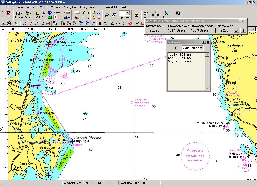The width and height of the screenshot is (257, 186).
Task: Select the Evt event marker tool
Action: pos(44,15)
